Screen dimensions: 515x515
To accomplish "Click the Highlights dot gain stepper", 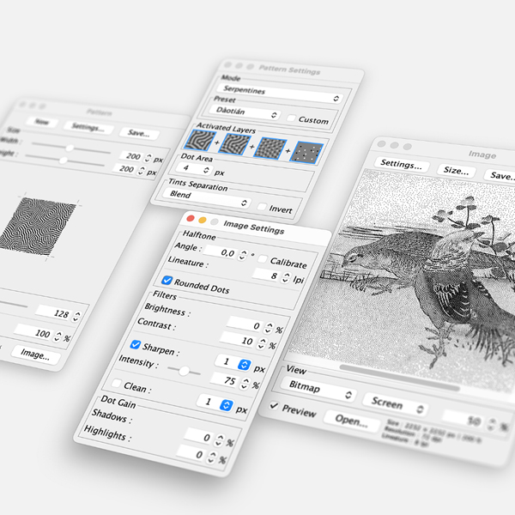I will 212,457.
